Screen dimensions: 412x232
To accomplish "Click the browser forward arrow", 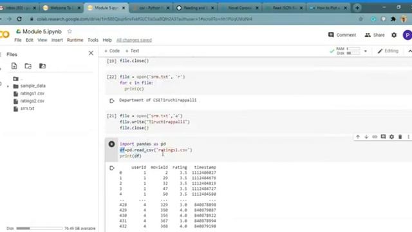I will [x=9, y=19].
